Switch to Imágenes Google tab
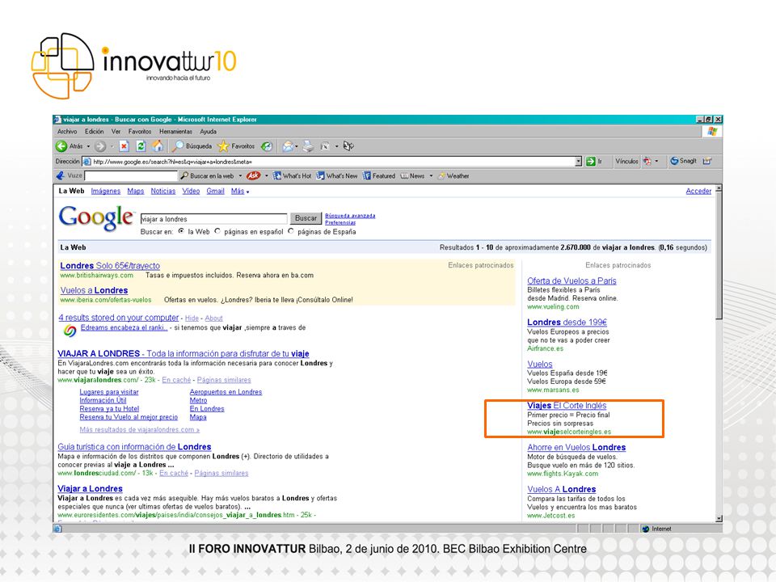This screenshot has width=776, height=582. (x=105, y=191)
